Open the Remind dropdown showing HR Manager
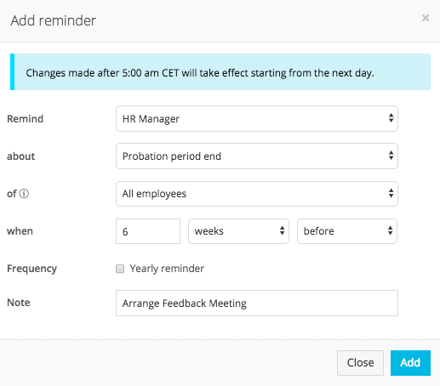The width and height of the screenshot is (440, 386). 257,119
